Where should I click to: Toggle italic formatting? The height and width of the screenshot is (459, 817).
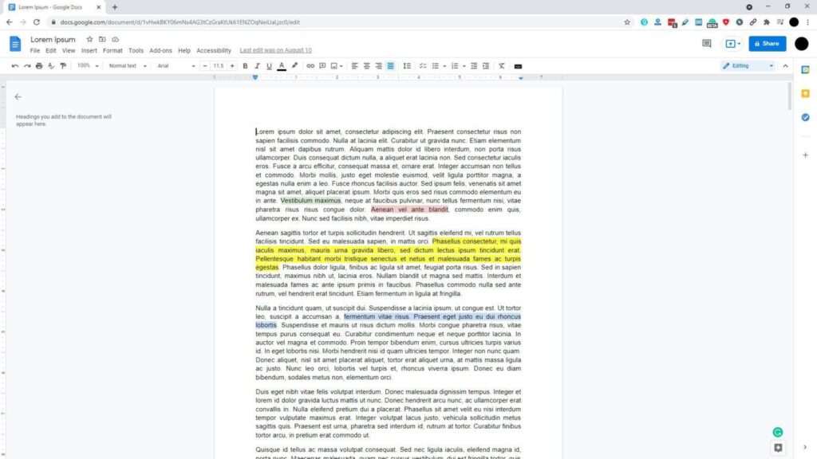[257, 66]
